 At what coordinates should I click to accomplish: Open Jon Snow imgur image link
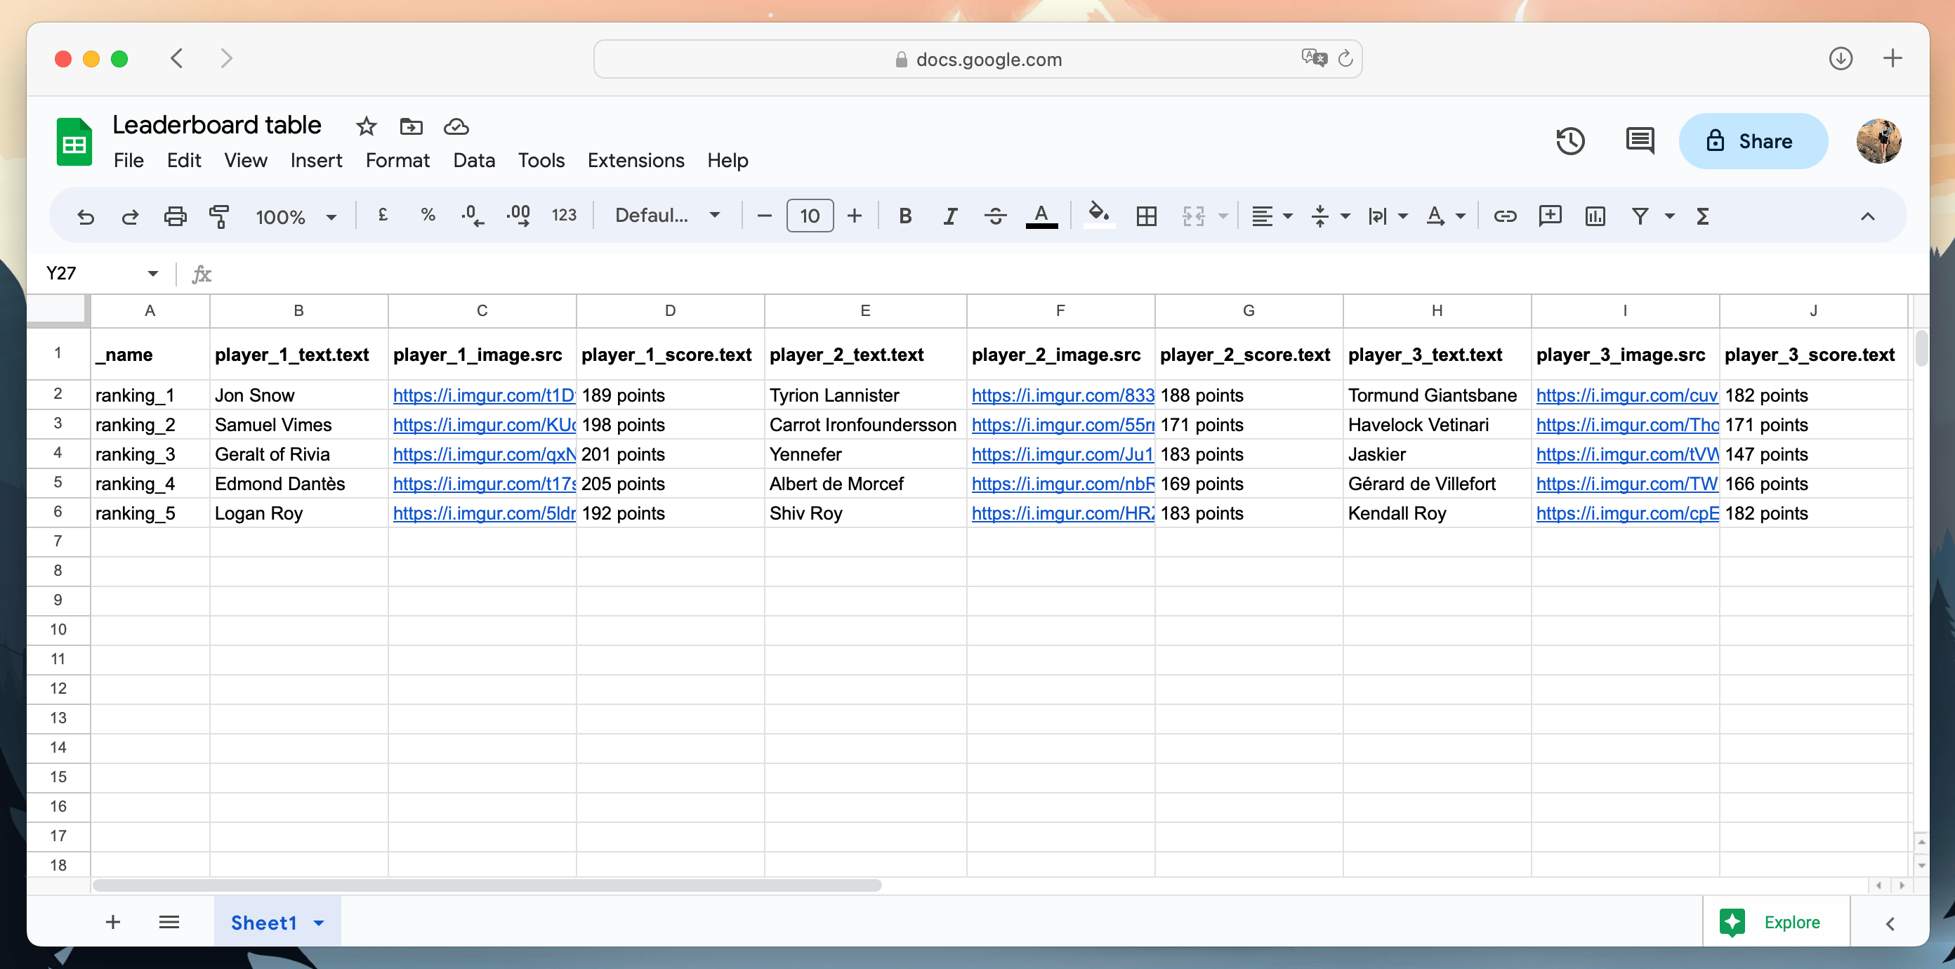point(483,395)
